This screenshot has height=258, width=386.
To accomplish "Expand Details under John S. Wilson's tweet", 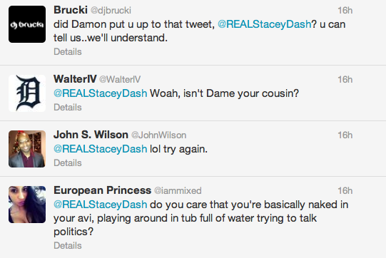I will point(68,162).
